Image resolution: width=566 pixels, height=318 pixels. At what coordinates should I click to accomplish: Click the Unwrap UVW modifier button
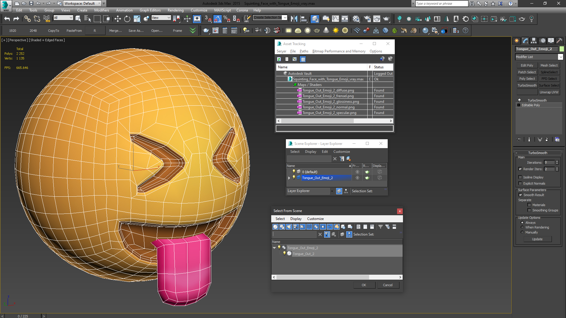[549, 92]
